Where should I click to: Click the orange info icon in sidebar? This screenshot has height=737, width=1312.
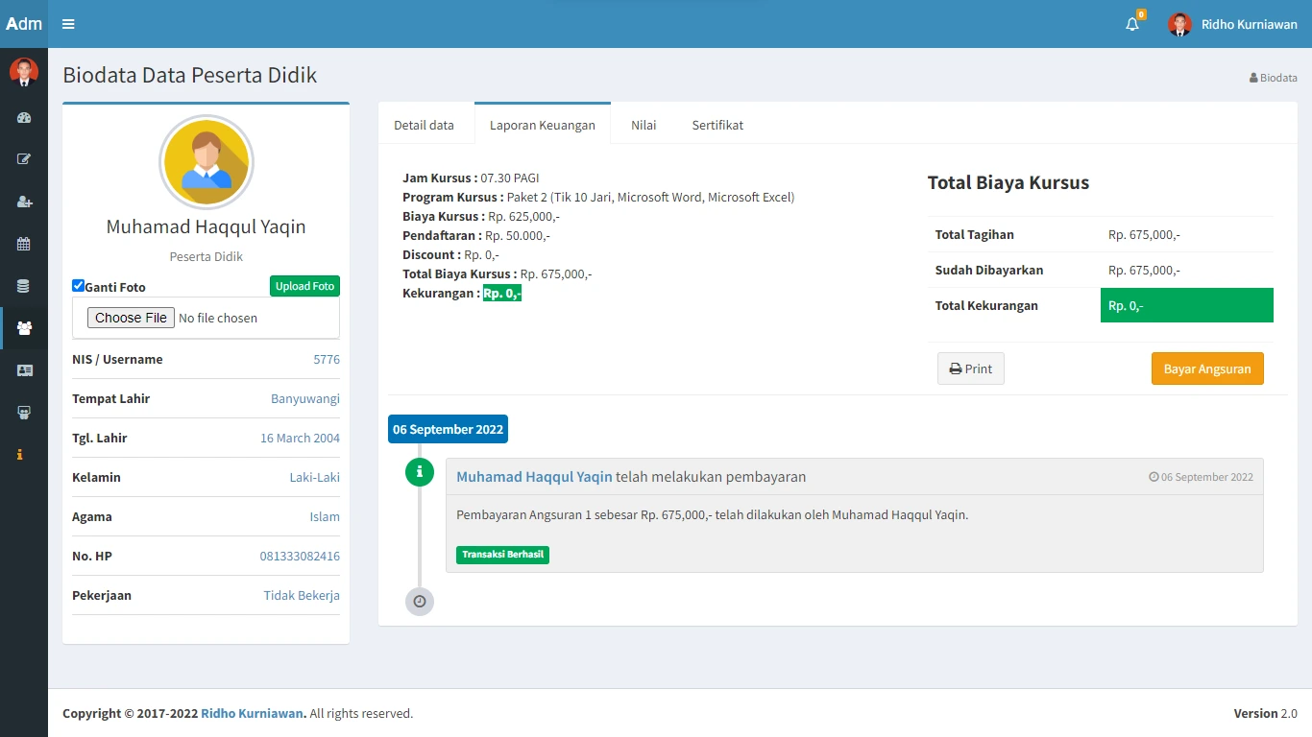pyautogui.click(x=19, y=455)
